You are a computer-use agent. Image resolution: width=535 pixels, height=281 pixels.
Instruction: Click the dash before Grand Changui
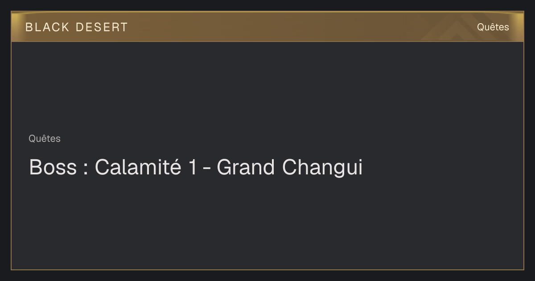point(206,169)
